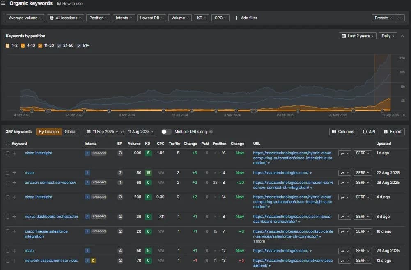Sort by the Volume column header
This screenshot has height=270, width=411.
coord(134,144)
